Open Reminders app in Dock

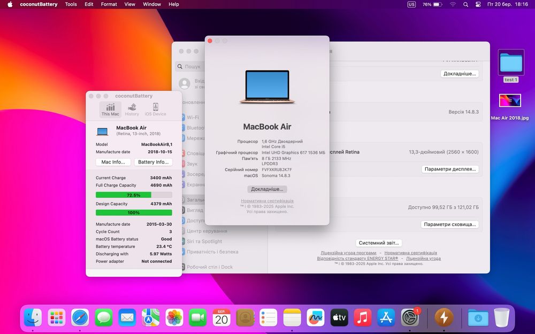tap(269, 317)
